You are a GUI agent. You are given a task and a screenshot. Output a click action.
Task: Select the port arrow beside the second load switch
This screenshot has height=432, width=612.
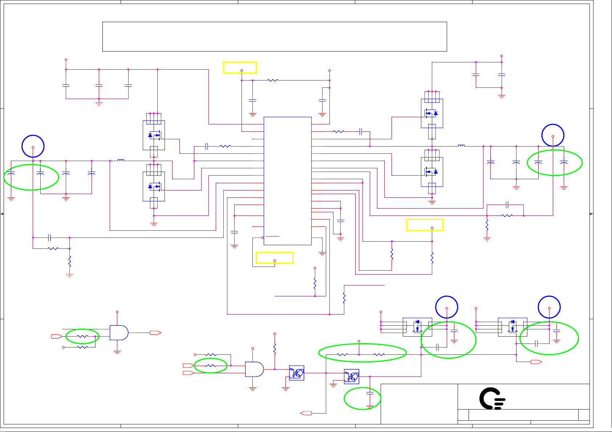536,362
